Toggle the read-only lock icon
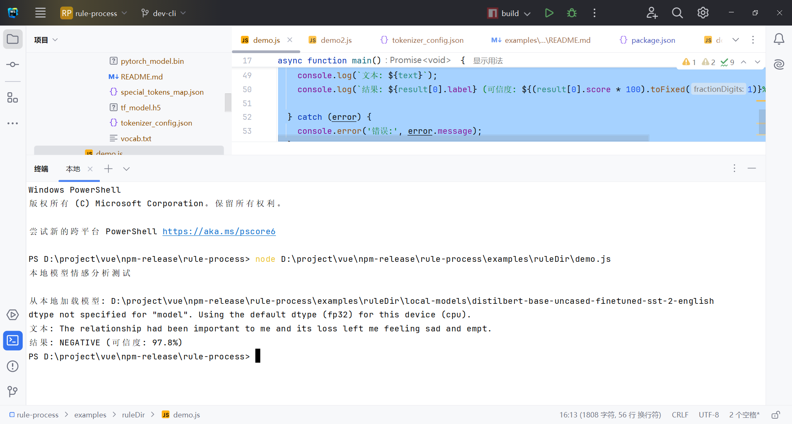792x424 pixels. (x=775, y=415)
